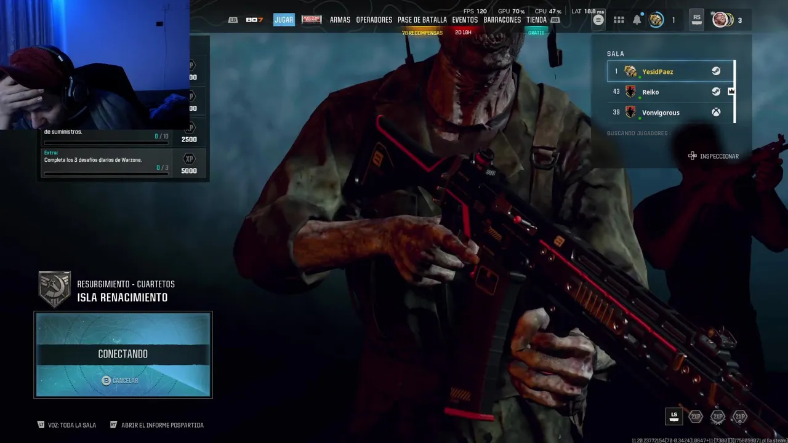This screenshot has height=443, width=788.
Task: Open ABRIR EL INFORME POSPARTIDA
Action: 157,425
